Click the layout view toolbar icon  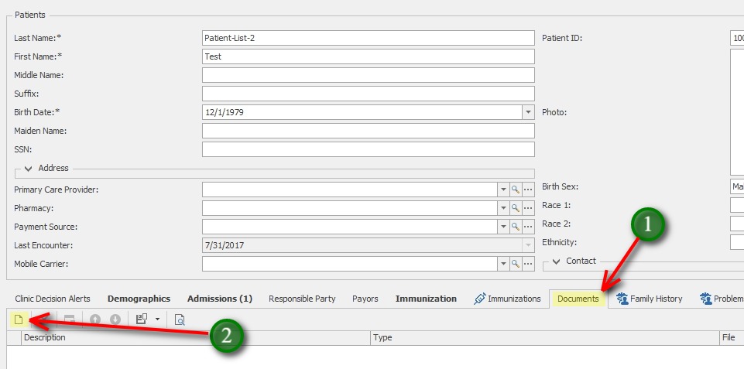pos(142,319)
